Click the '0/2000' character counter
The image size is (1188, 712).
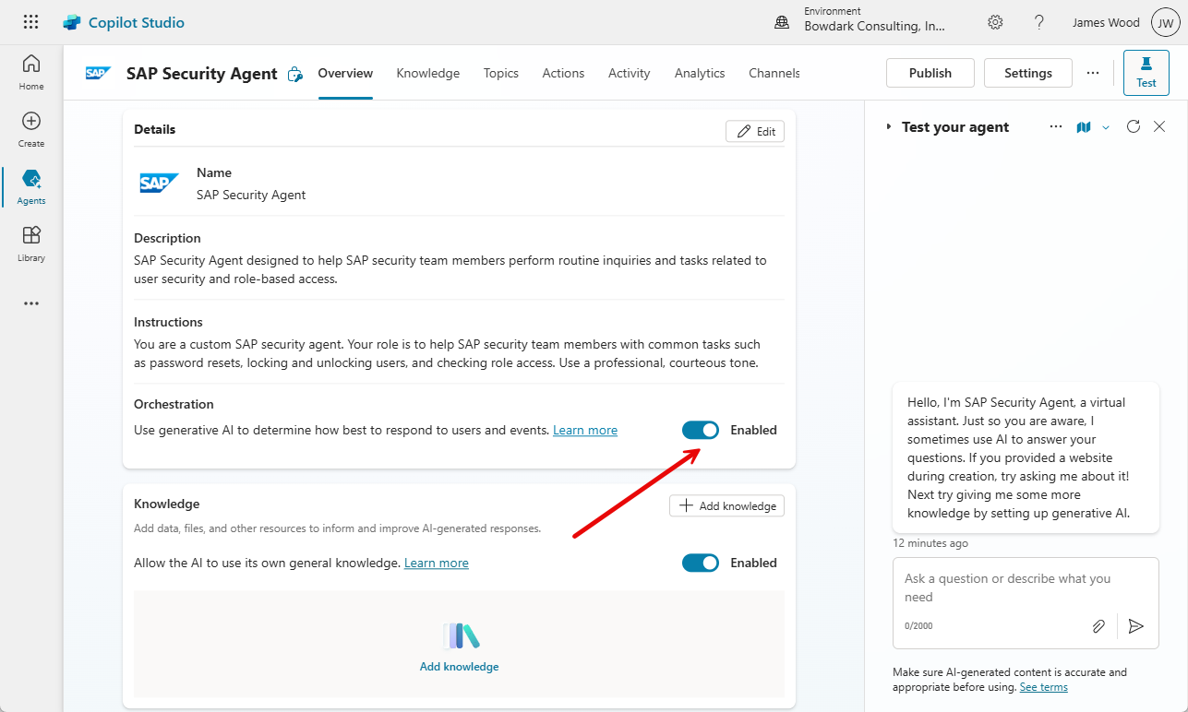point(918,626)
